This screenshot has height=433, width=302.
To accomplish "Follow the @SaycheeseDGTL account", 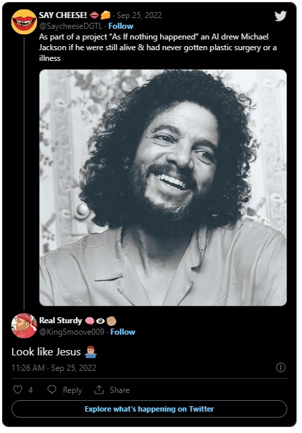I will (121, 26).
